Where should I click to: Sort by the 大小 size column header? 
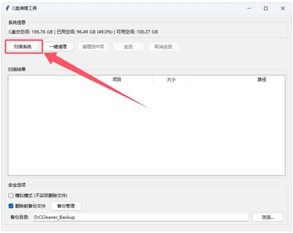(x=171, y=79)
